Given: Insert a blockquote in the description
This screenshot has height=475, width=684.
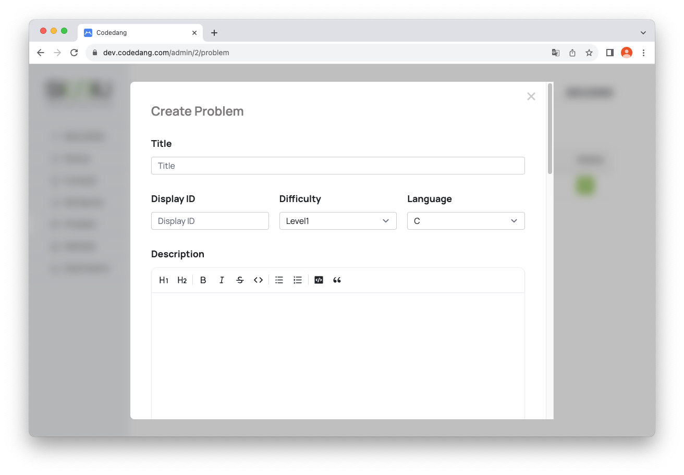Looking at the screenshot, I should point(337,280).
